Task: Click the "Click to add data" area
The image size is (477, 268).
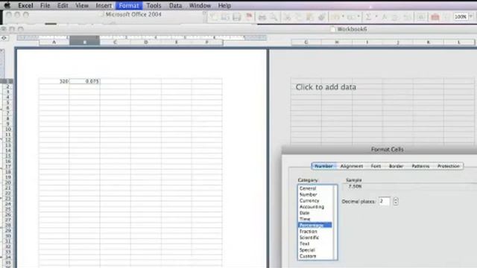Action: 326,87
